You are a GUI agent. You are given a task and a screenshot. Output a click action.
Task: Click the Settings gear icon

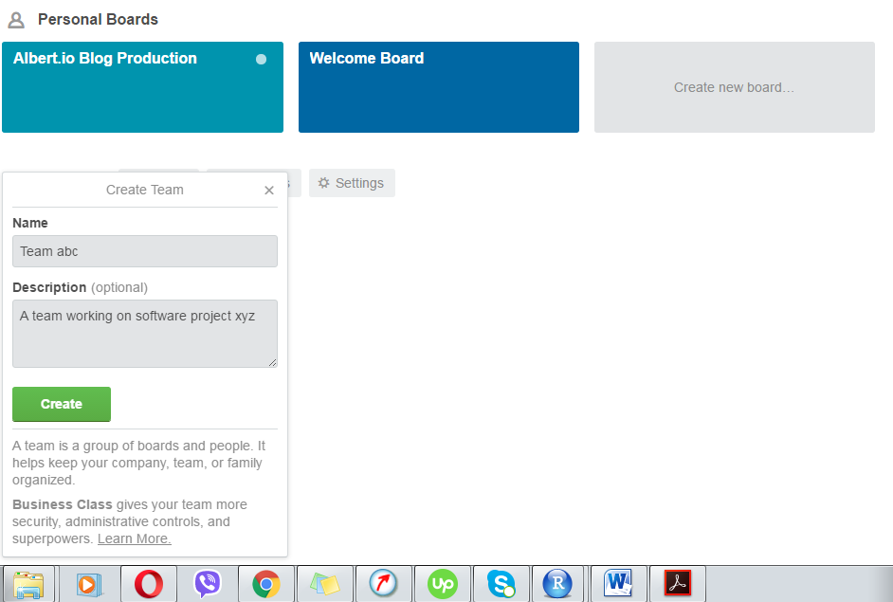(x=323, y=183)
